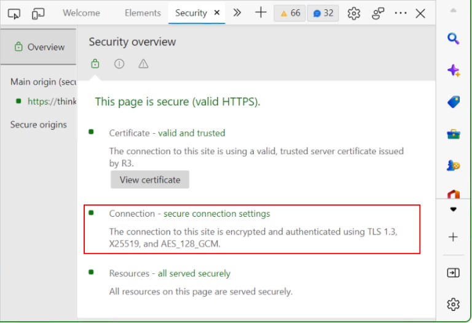Click the View certificate button
Viewport: 472px width, 323px height.
(150, 179)
